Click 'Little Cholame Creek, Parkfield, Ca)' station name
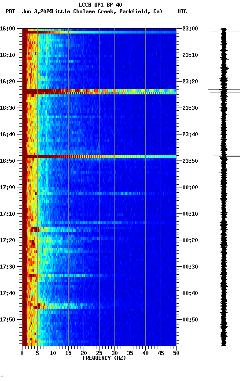This screenshot has width=243, height=381. pyautogui.click(x=107, y=11)
